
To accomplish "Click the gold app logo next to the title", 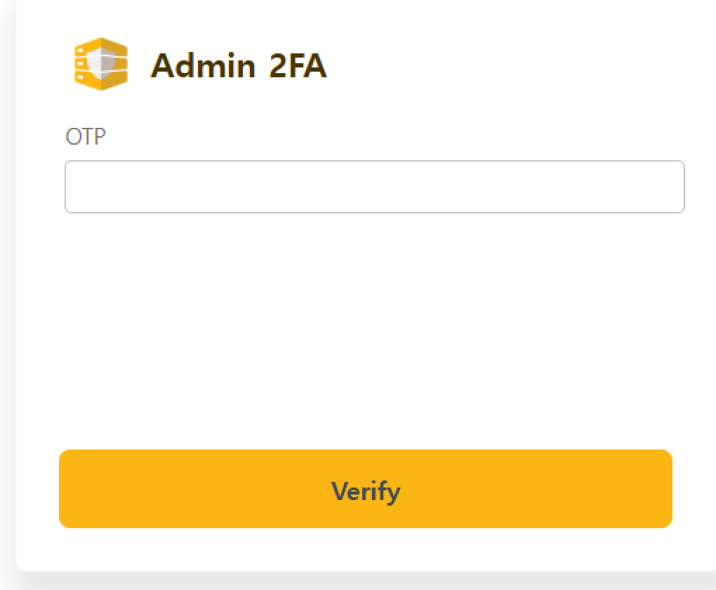I will point(101,65).
